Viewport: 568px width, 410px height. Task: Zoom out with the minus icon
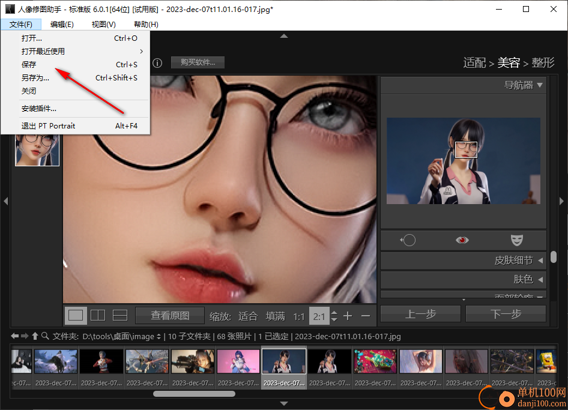[366, 316]
